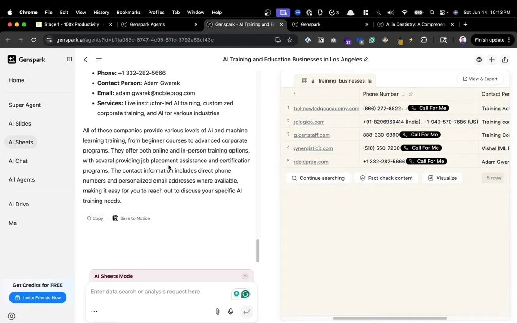Screen dimensions: 517x323
Task: Open a new agent with the plus icon
Action: click(x=491, y=60)
